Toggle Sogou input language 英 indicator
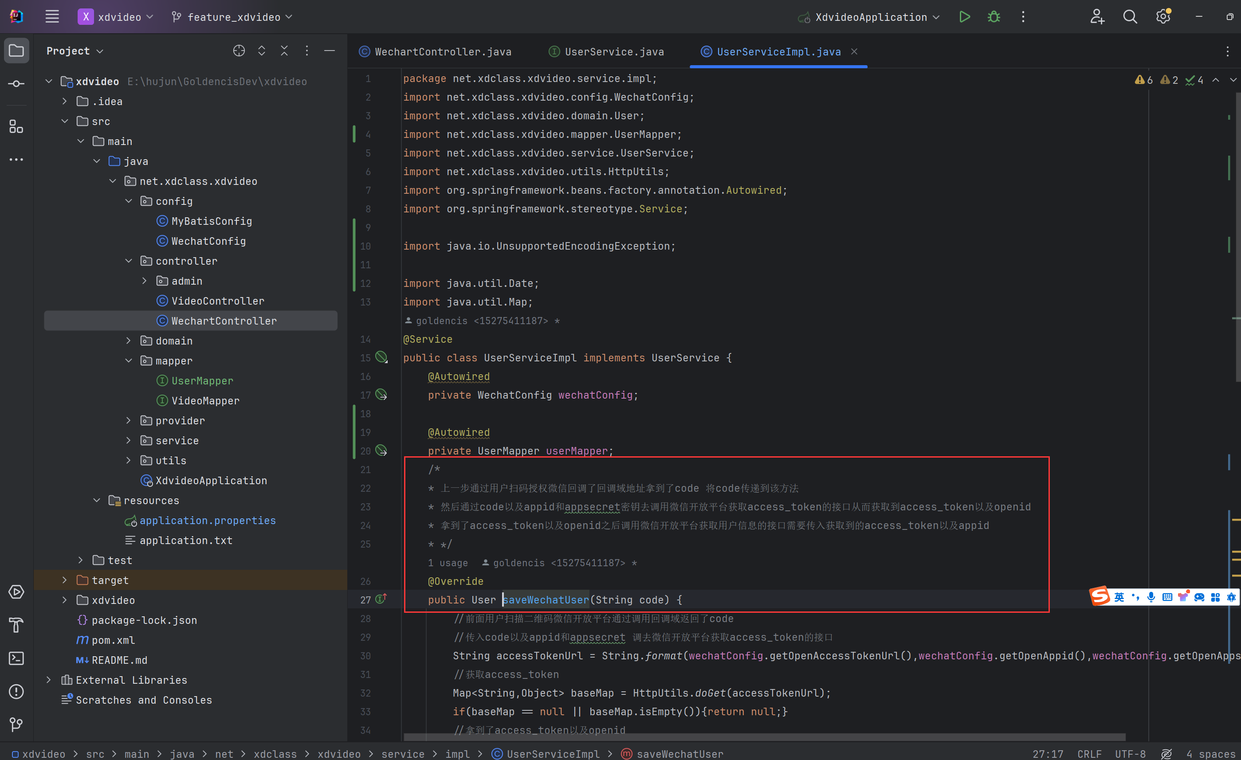The height and width of the screenshot is (760, 1241). 1119,597
